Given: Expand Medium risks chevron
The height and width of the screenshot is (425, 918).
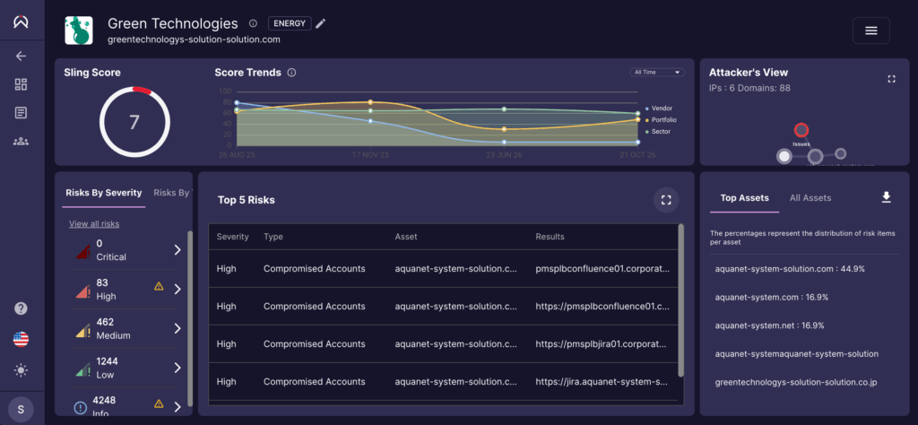Looking at the screenshot, I should click(x=178, y=328).
